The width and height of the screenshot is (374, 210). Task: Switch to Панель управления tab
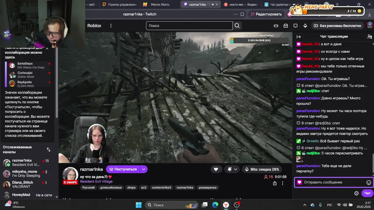tap(120, 4)
